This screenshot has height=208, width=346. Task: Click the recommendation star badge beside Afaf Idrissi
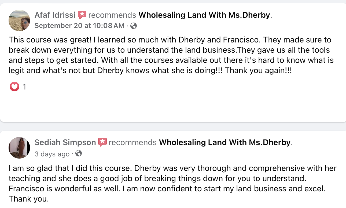pos(82,15)
